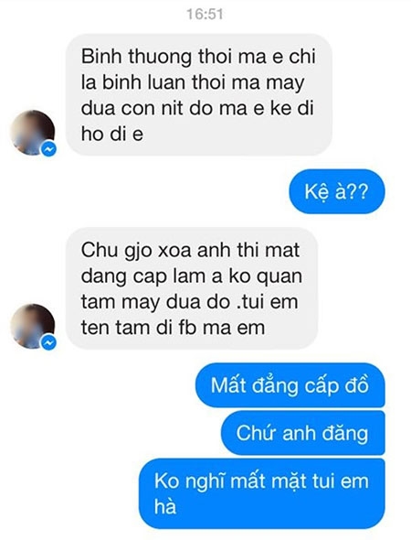Screen dimensions: 411x540
Task: Select the "Chứ anh đăng" message bubble
Action: click(302, 433)
